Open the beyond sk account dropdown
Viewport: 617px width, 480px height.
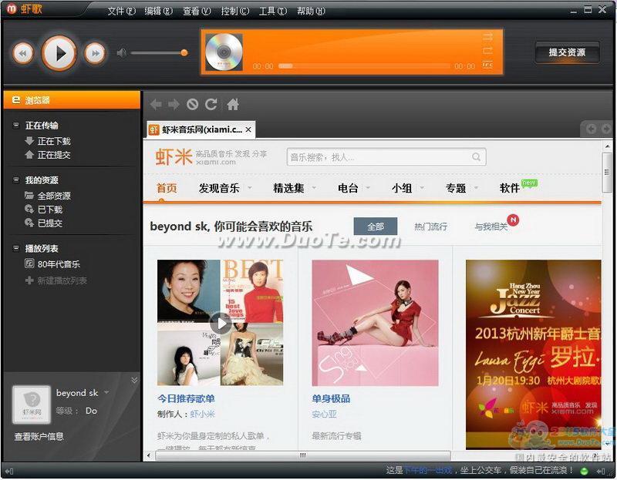106,393
